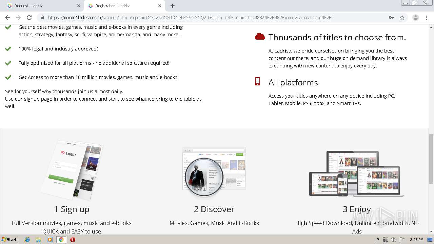Click the Chrome taskbar button
The height and width of the screenshot is (244, 434).
pyautogui.click(x=61, y=240)
